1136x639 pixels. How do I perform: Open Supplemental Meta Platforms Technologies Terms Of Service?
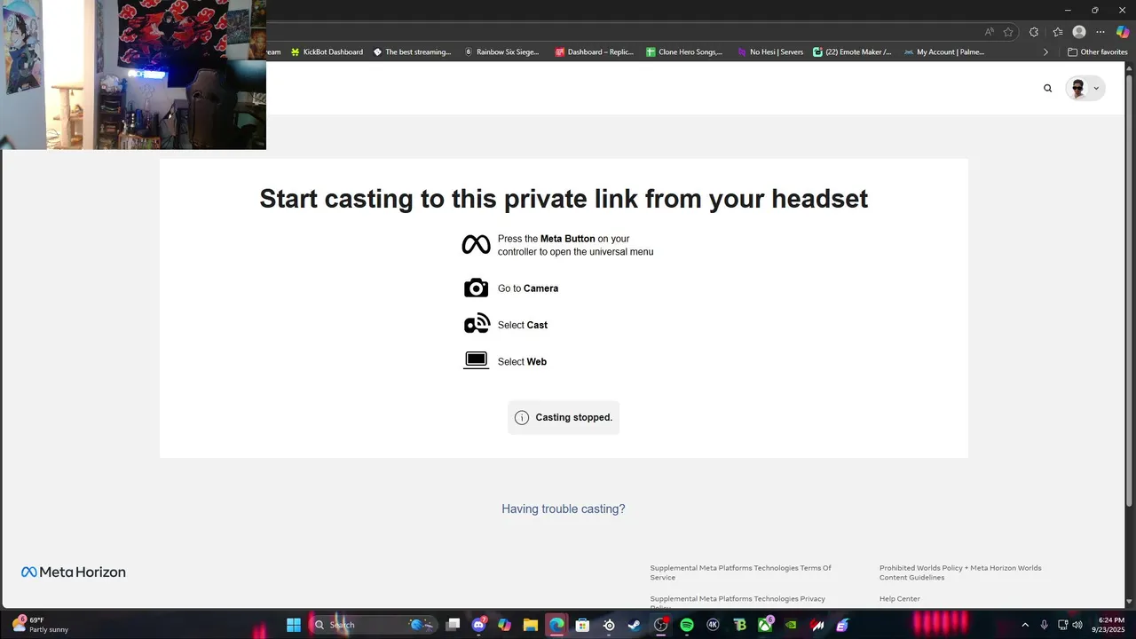coord(740,572)
